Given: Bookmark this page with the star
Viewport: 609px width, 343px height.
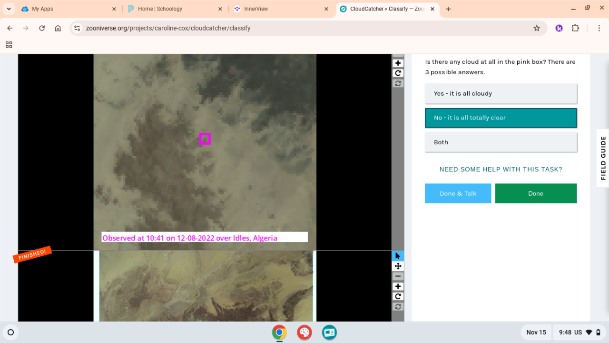Looking at the screenshot, I should coord(537,28).
